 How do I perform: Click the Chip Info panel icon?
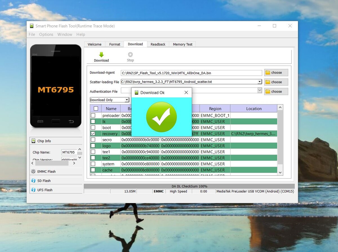[34, 141]
